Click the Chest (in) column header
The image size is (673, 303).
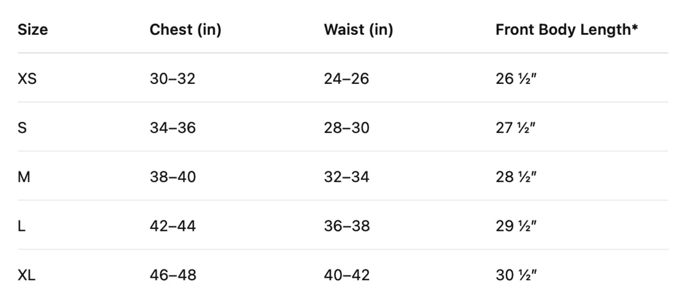[185, 29]
